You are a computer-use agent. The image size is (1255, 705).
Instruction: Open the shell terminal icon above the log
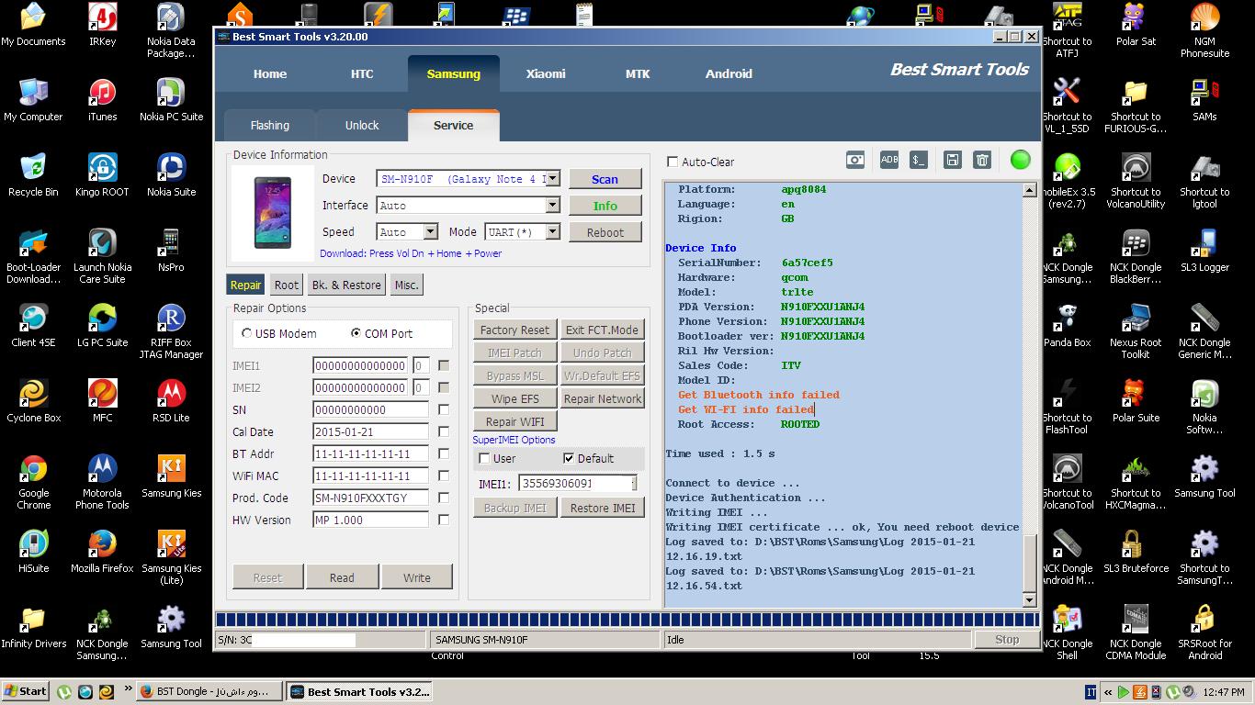tap(918, 160)
